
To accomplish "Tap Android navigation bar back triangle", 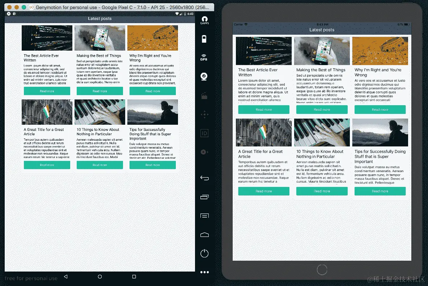I will [66, 277].
